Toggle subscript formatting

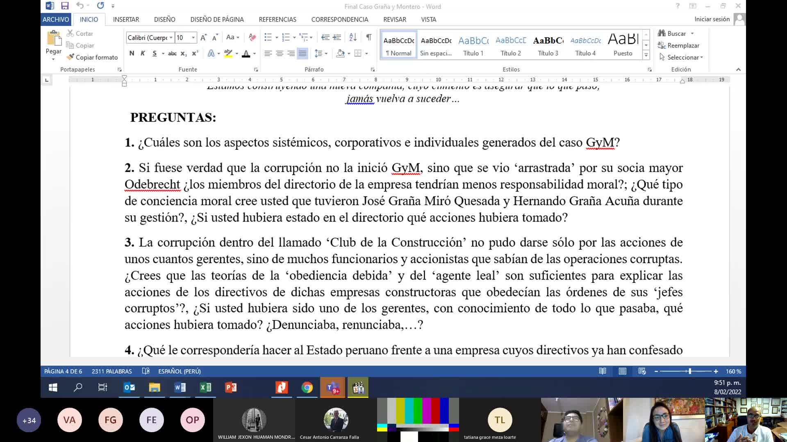184,53
